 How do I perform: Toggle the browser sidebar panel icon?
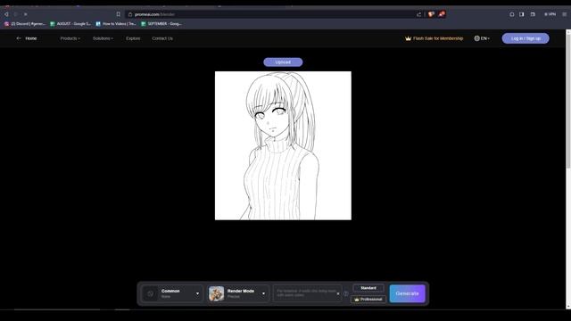click(x=522, y=14)
